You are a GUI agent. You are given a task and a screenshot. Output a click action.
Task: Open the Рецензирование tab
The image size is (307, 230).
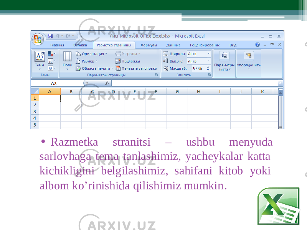(205, 45)
